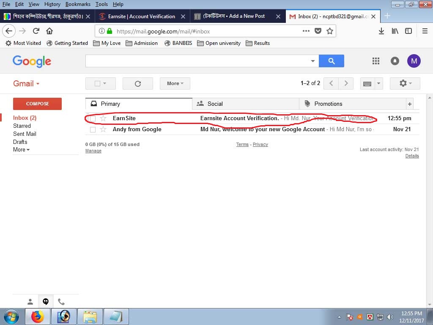
Task: Switch to the Social inbox tab
Action: click(246, 104)
